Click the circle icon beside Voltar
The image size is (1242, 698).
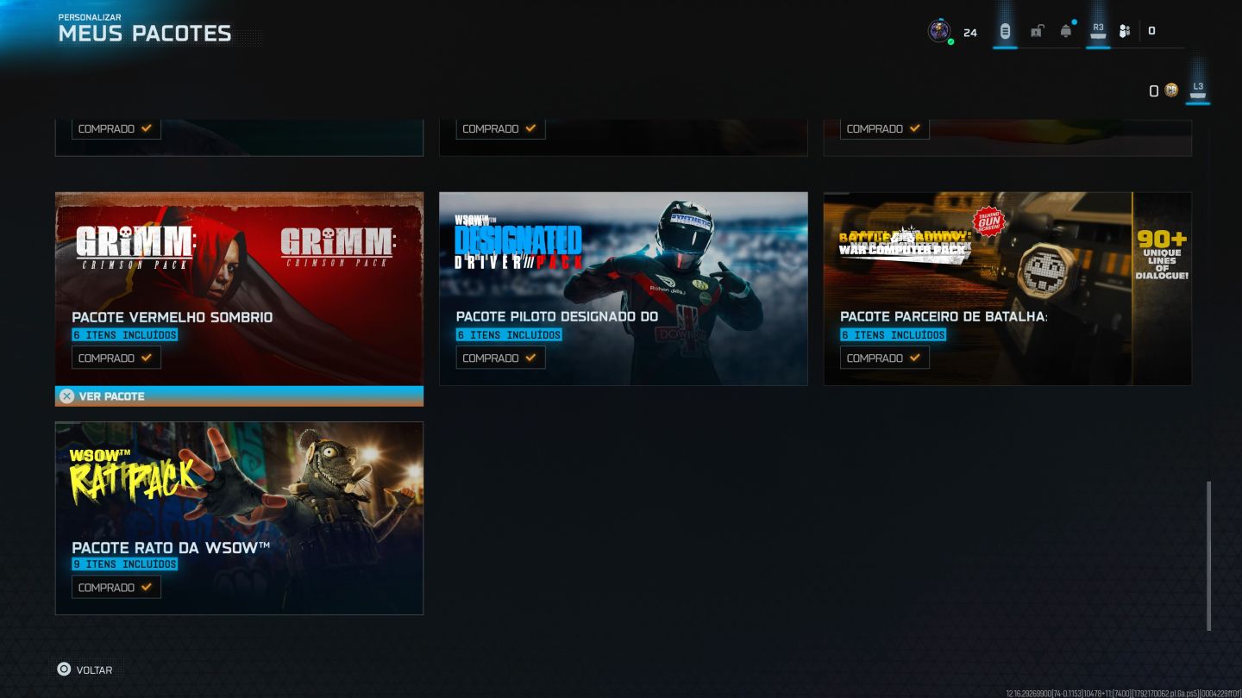pyautogui.click(x=64, y=670)
